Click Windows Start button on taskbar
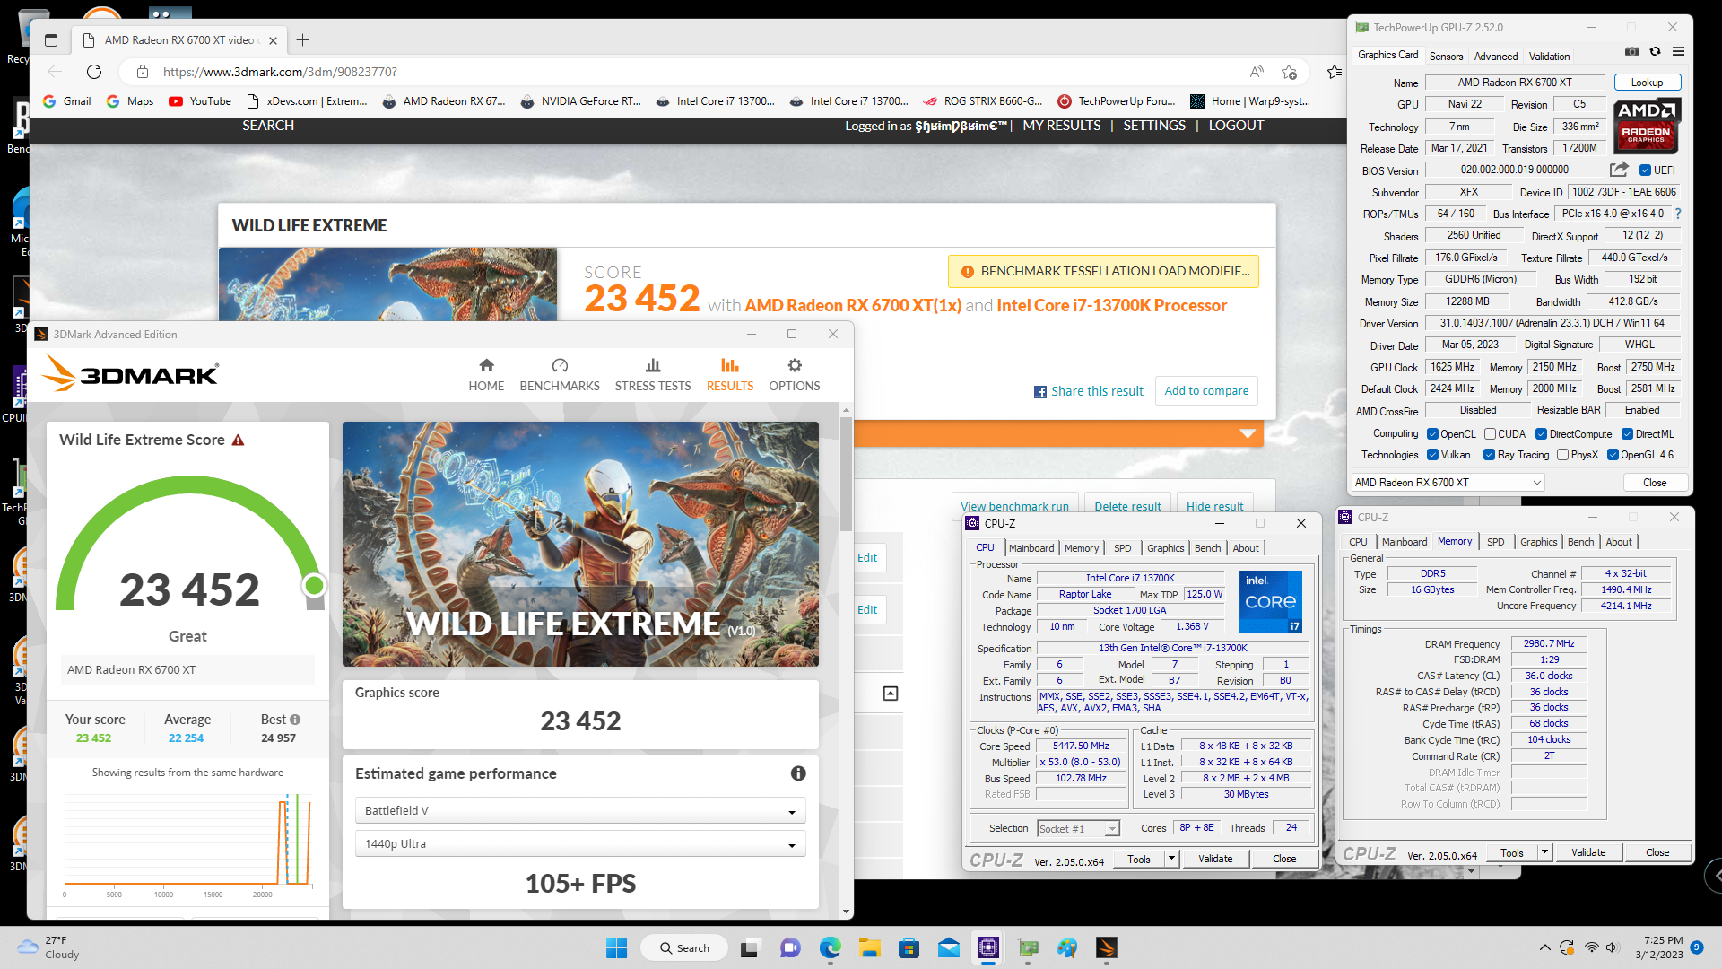Image resolution: width=1722 pixels, height=969 pixels. (x=617, y=947)
